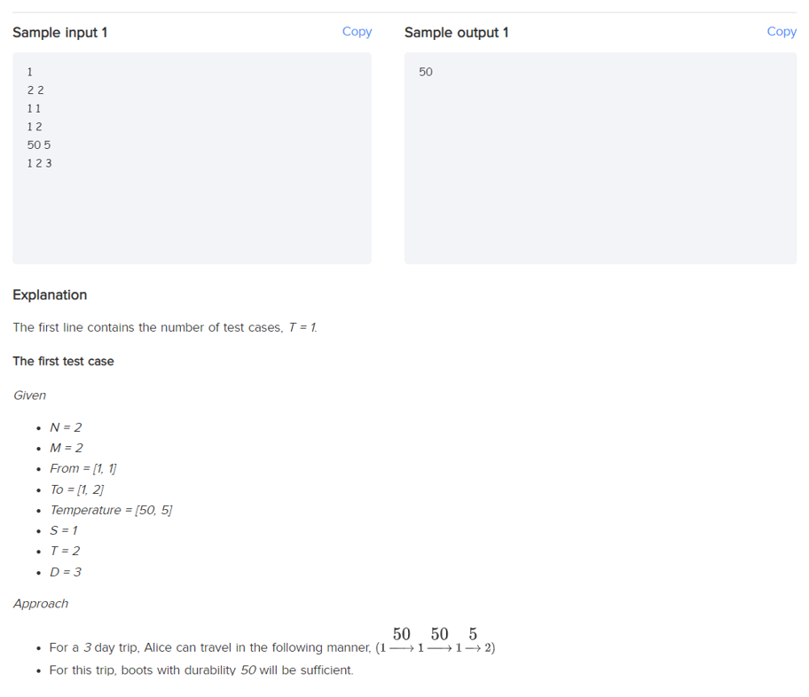Click the travel path formula with arrows
Viewport: 809px width, 697px height.
436,640
